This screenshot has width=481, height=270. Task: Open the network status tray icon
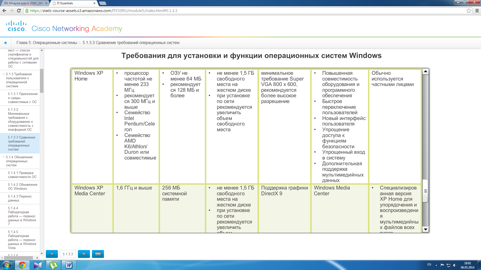point(448,265)
